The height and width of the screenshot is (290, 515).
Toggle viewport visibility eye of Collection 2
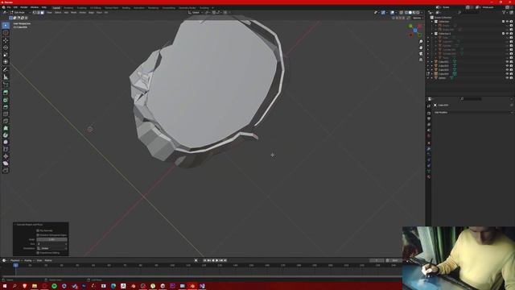(x=507, y=34)
